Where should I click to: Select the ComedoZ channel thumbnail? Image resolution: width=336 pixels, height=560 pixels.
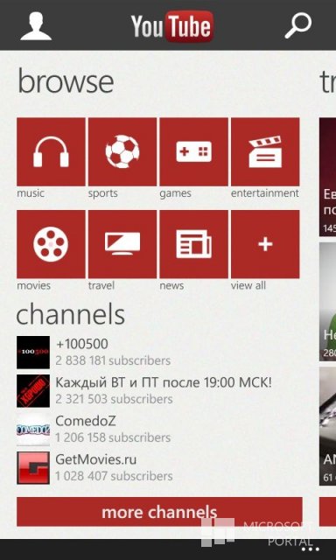33,430
